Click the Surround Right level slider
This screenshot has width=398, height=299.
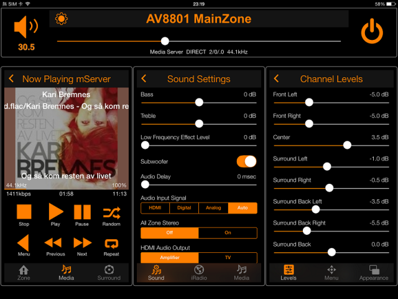pyautogui.click(x=331, y=188)
